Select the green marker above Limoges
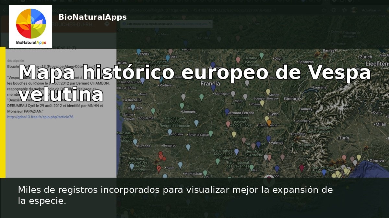Viewport: 389px width, 218px height. click(x=182, y=106)
